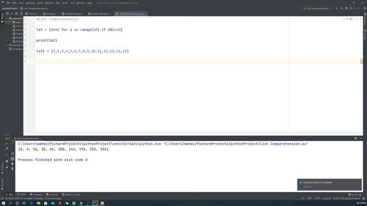
Task: Open the run configuration dropdown
Action: (317, 8)
